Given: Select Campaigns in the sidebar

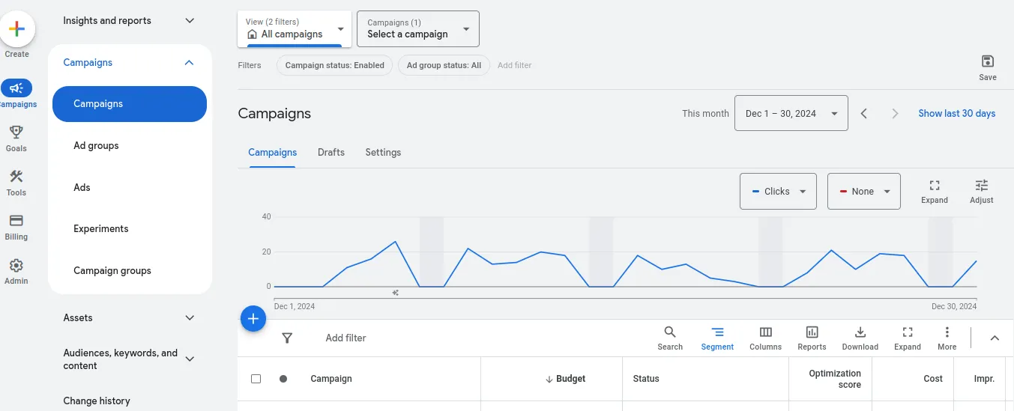Looking at the screenshot, I should click(x=130, y=104).
